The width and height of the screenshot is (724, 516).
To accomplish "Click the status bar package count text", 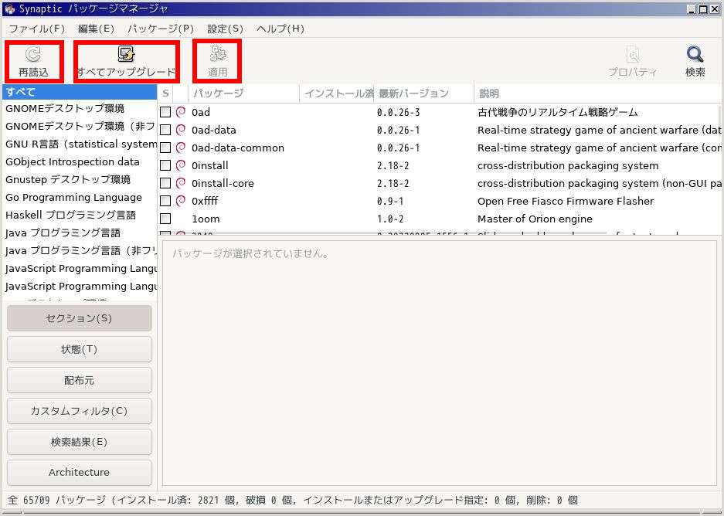I will point(293,501).
